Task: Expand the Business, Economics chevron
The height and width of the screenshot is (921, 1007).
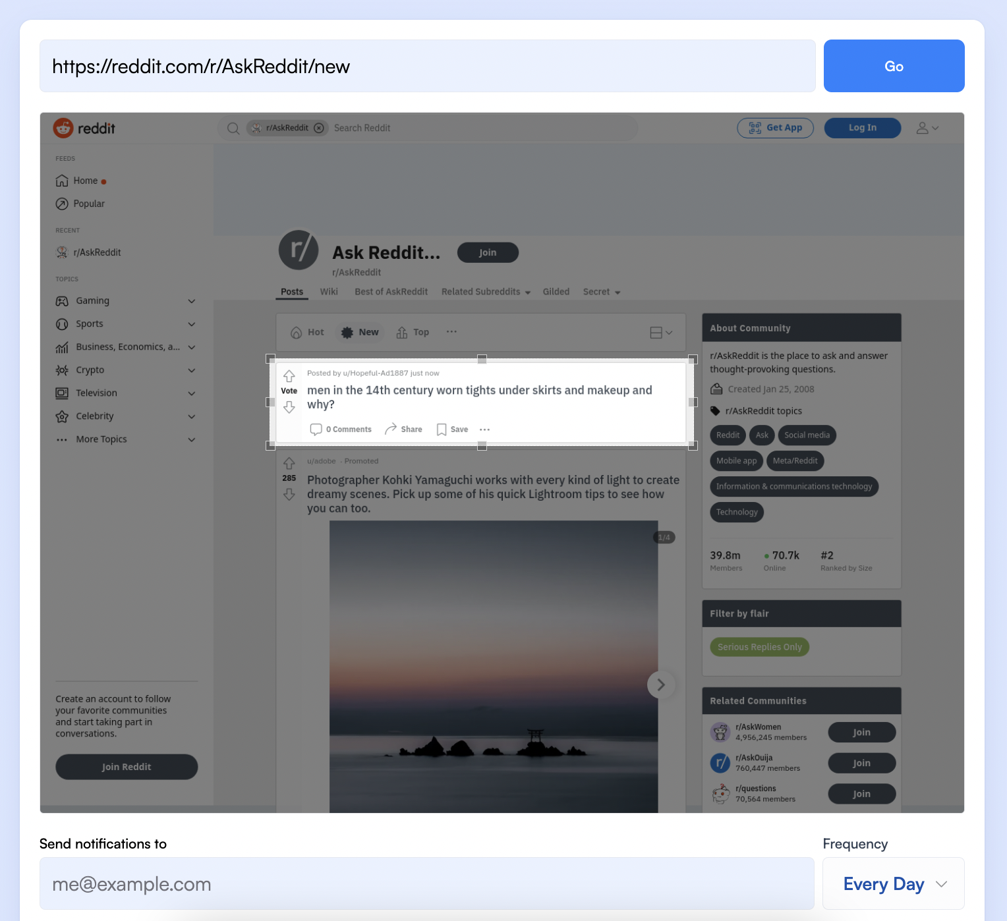Action: (192, 347)
